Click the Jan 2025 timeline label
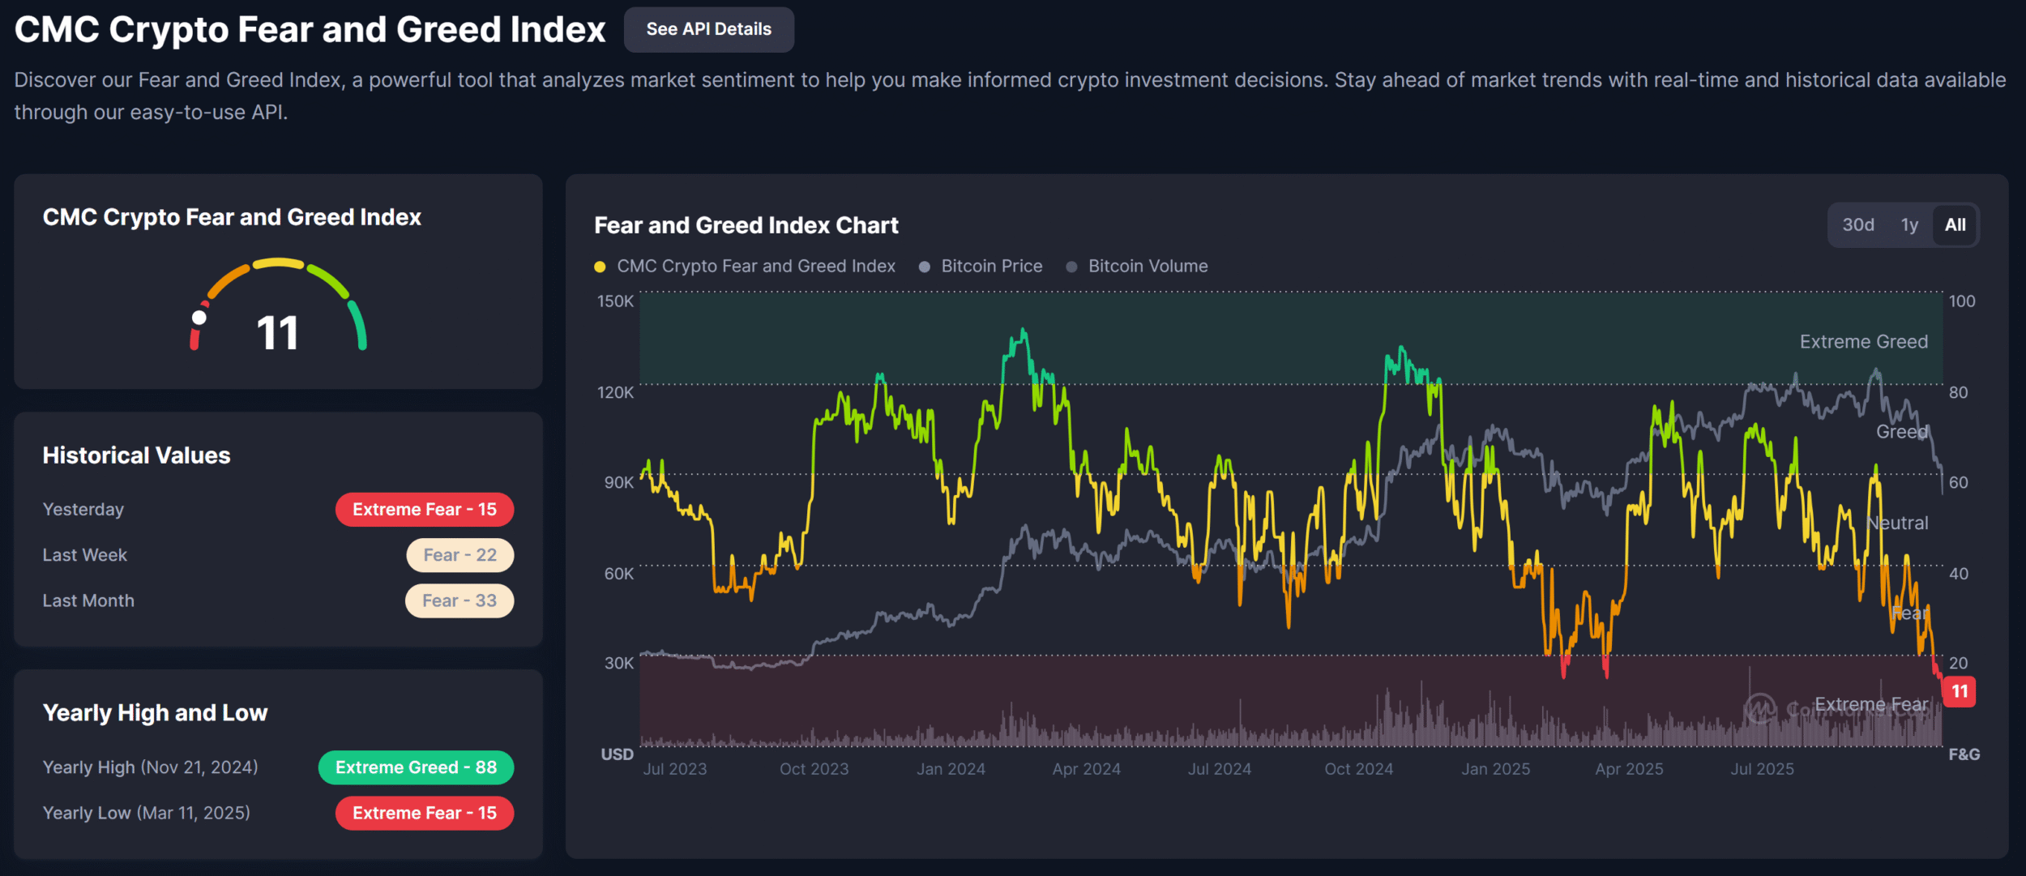 click(x=1495, y=769)
